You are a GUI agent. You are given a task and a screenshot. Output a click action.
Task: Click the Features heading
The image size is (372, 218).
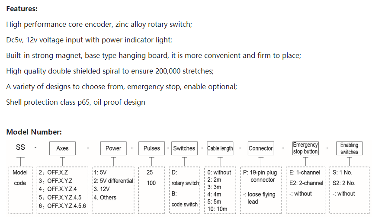tap(22, 9)
